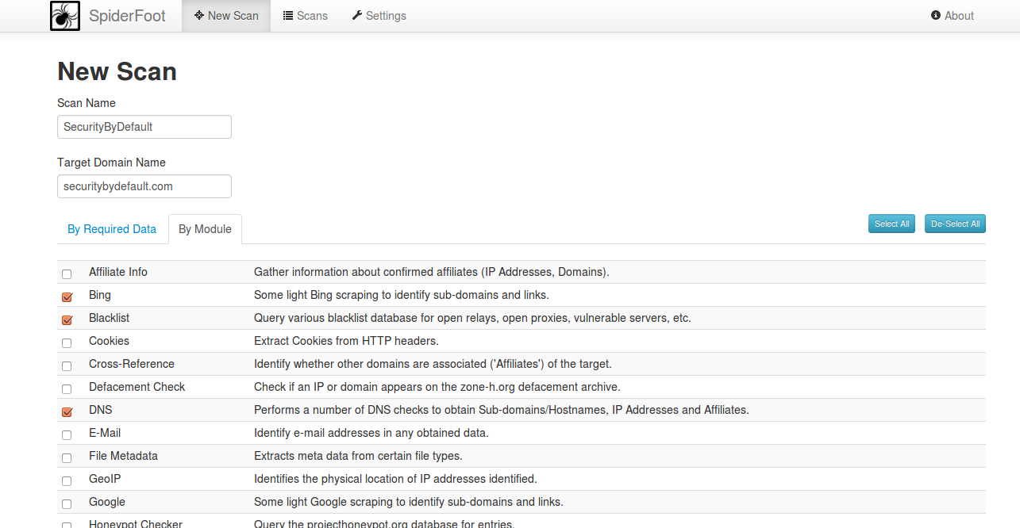
Task: Click 'Some light Google scraping' description
Action: pyautogui.click(x=409, y=502)
